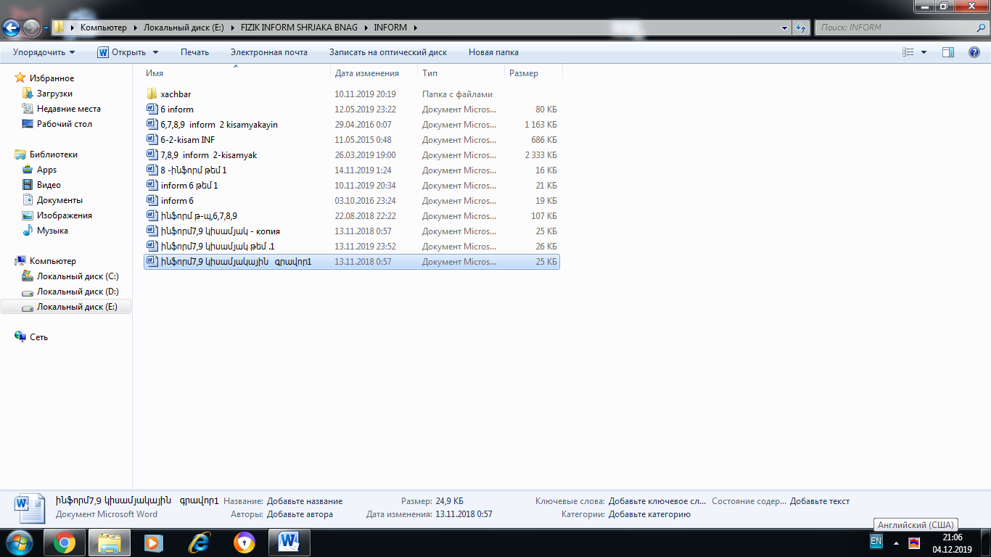This screenshot has width=991, height=557.
Task: Select the xachbar folder
Action: tap(176, 94)
